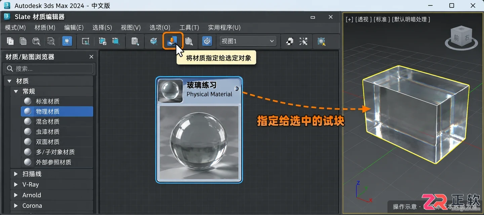Close the Slate 材质编辑器 window
The height and width of the screenshot is (215, 484).
point(331,17)
